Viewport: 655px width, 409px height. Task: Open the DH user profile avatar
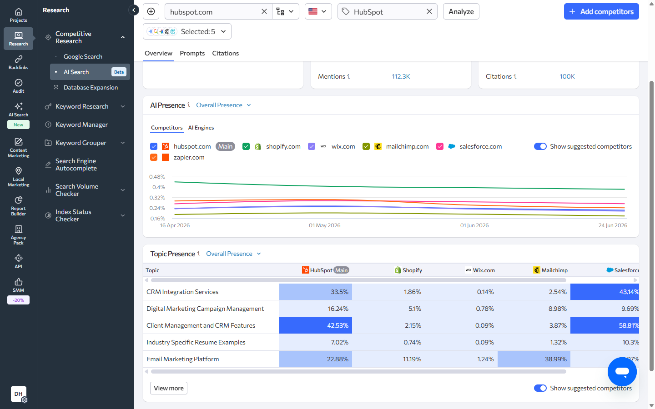19,394
